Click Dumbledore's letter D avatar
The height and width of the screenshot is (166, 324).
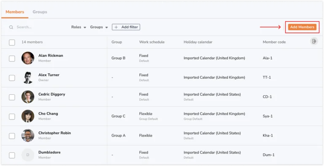point(28,155)
